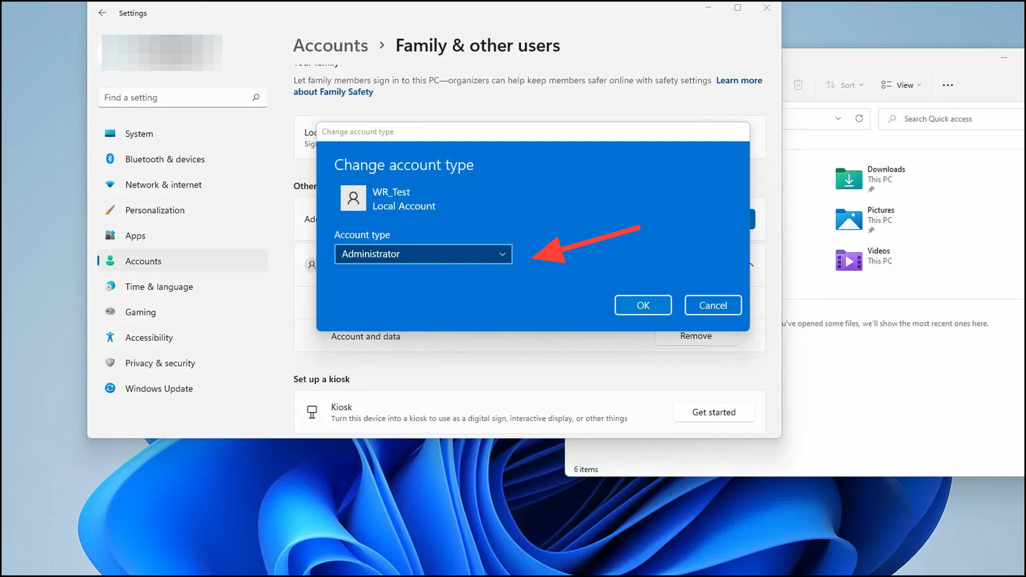
Task: Open Time & language settings
Action: [x=159, y=286]
